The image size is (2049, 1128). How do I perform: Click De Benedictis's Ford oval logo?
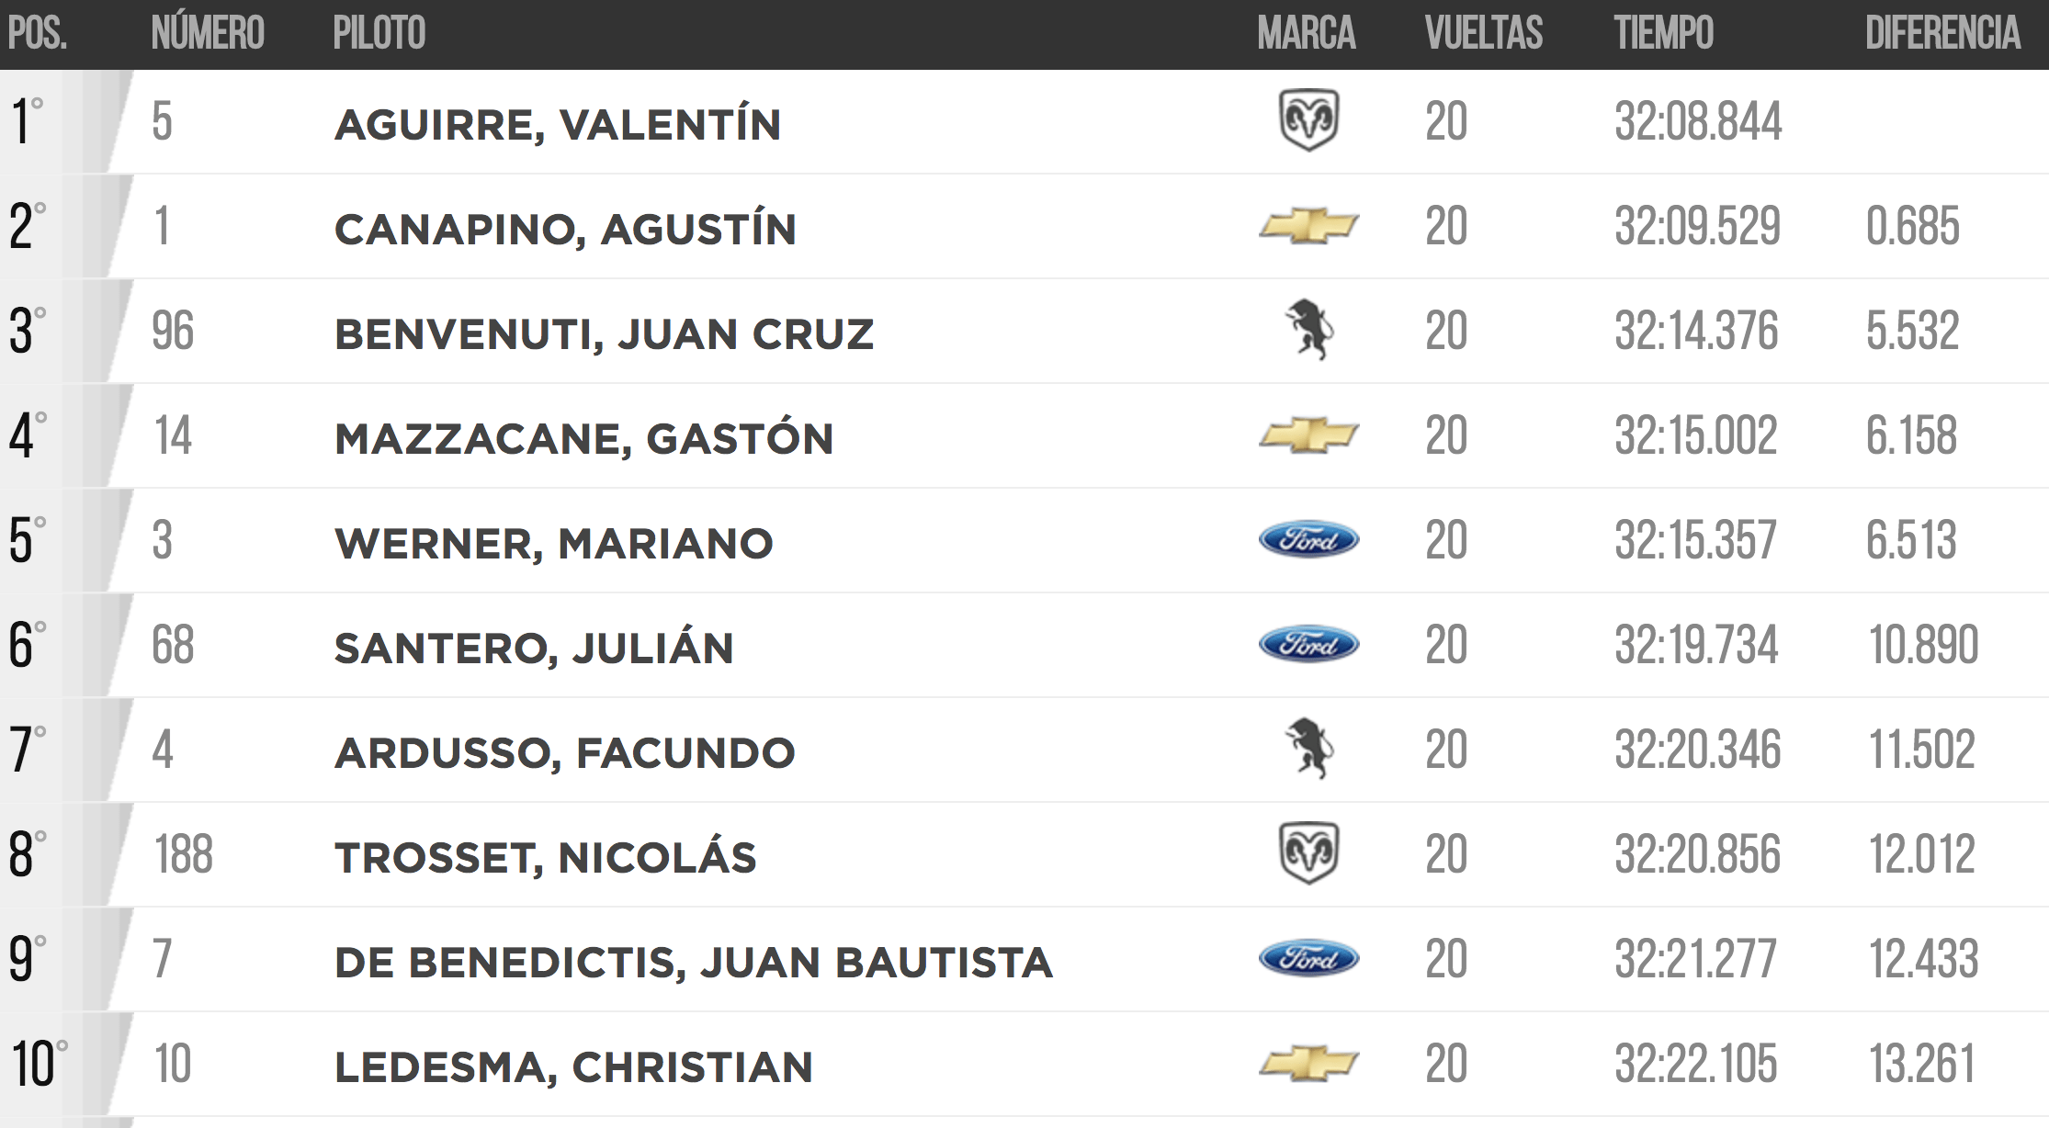point(1308,959)
